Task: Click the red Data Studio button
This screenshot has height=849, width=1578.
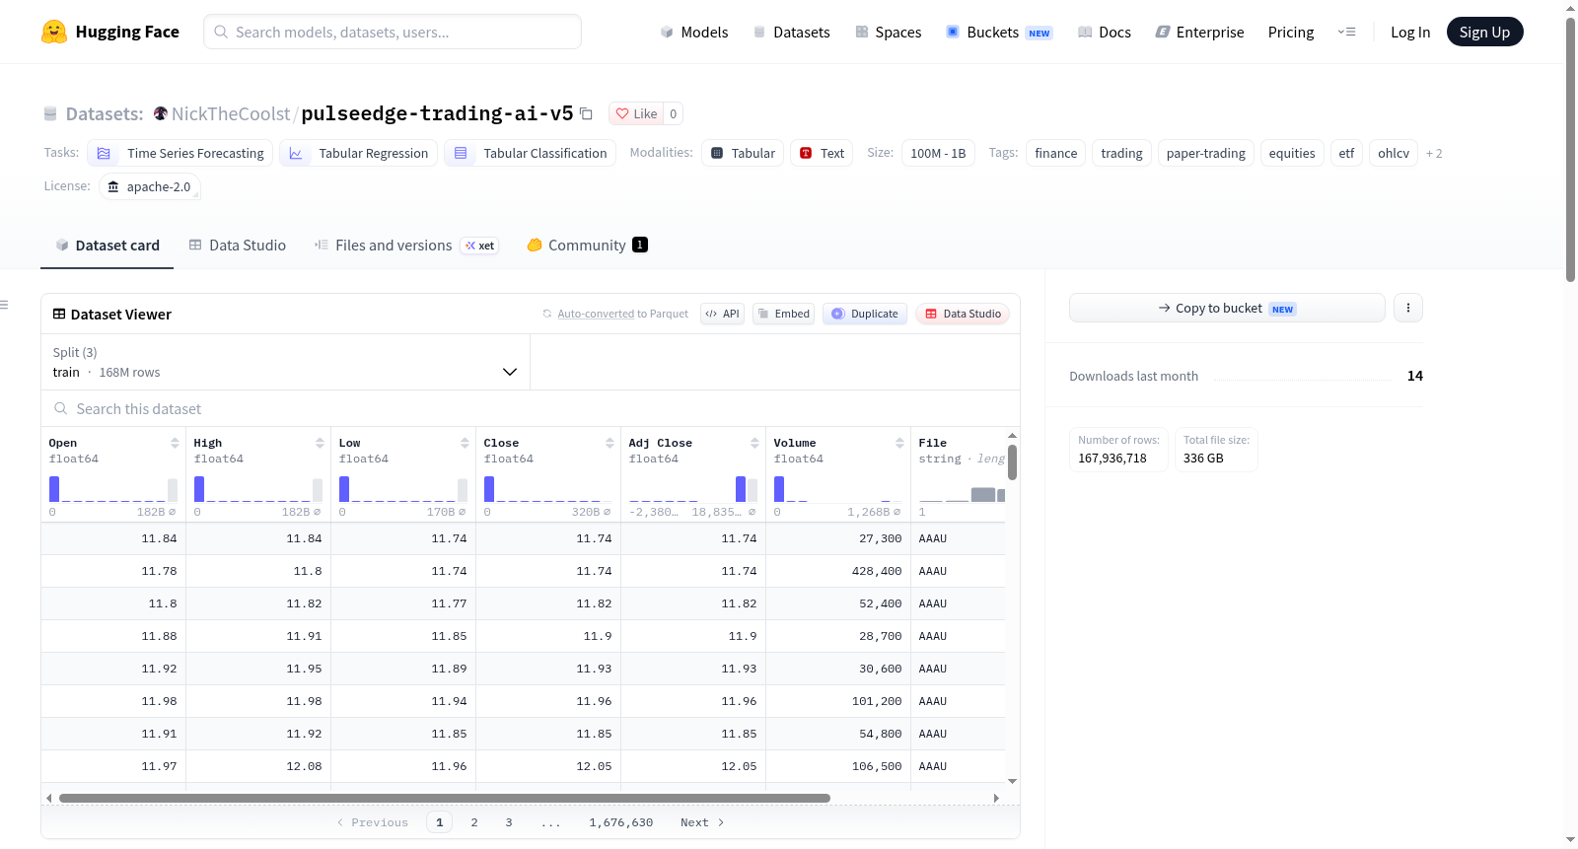Action: tap(962, 314)
